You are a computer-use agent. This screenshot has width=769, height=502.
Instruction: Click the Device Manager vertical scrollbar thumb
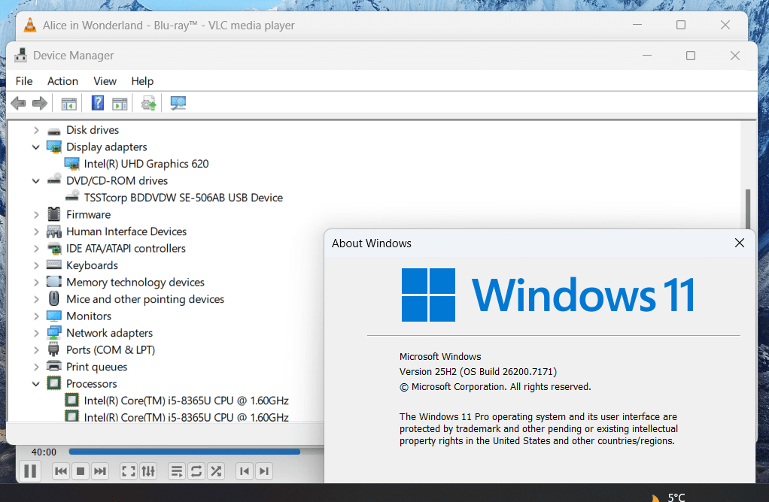tap(748, 210)
